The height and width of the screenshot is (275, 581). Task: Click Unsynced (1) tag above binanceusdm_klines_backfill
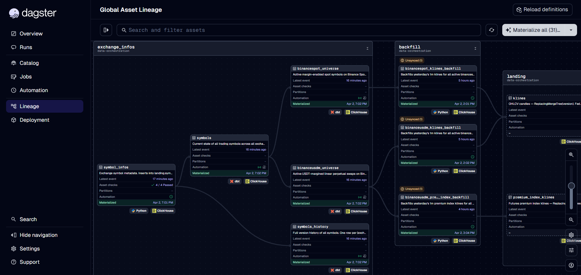pyautogui.click(x=412, y=119)
